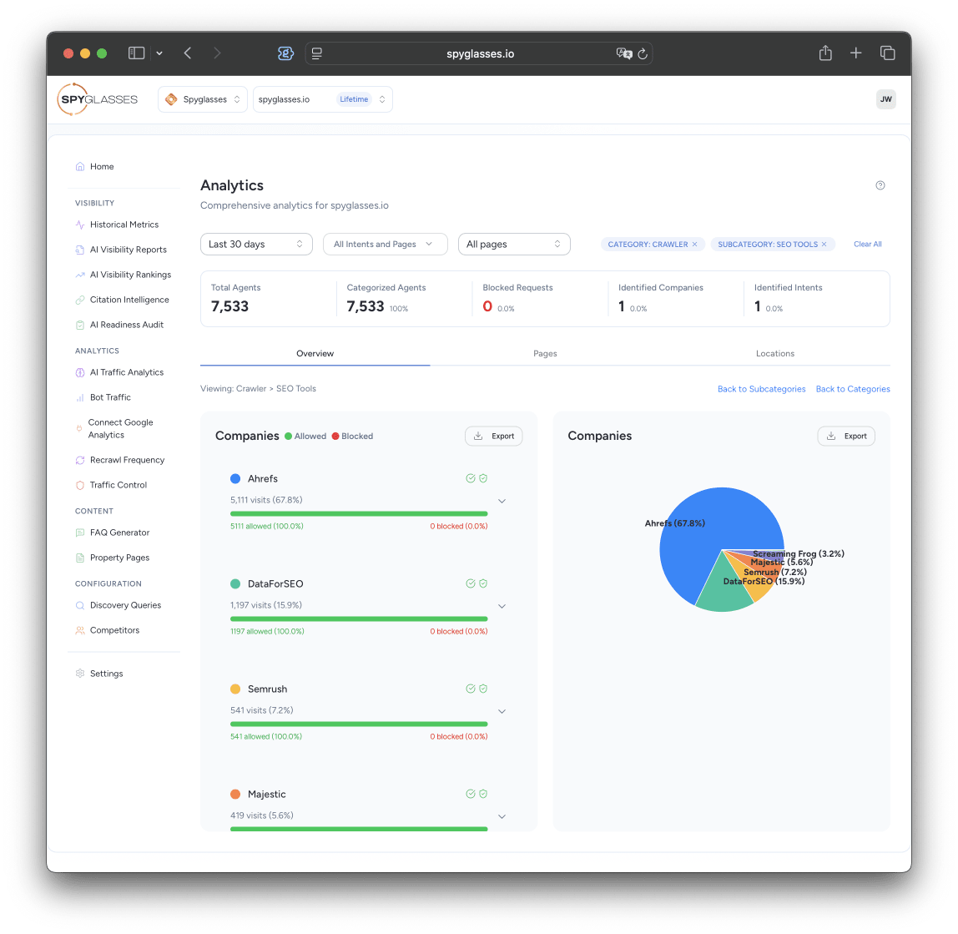Click the Citation Intelligence link icon

80,300
